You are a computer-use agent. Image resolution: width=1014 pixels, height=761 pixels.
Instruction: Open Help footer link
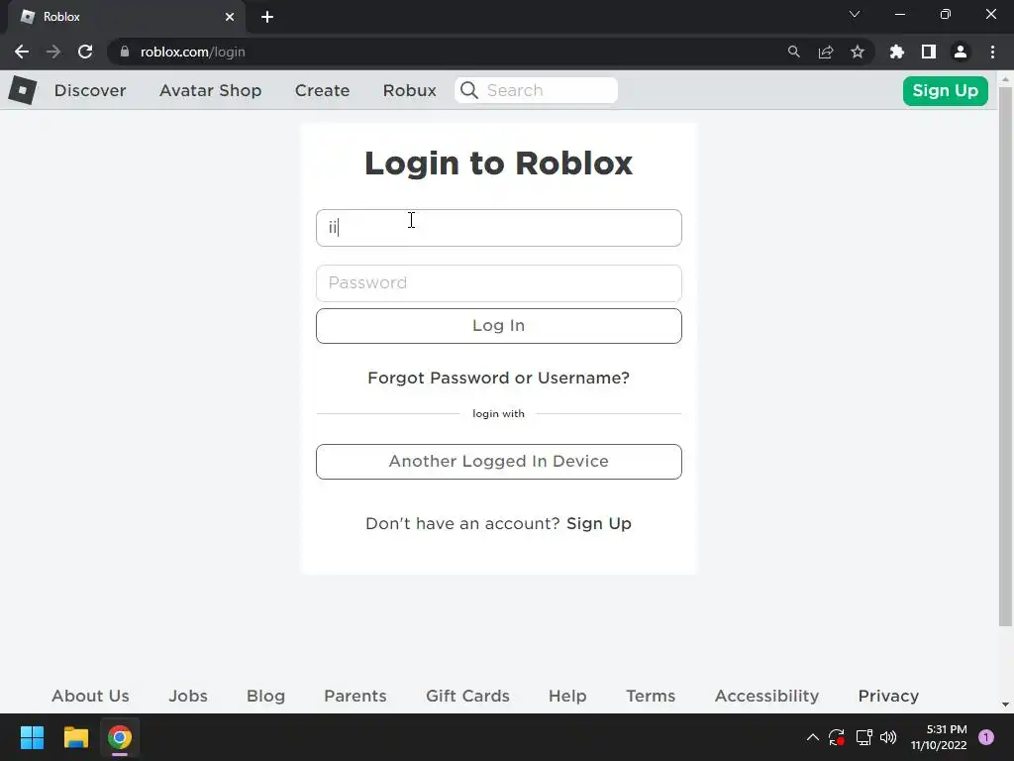click(x=567, y=696)
